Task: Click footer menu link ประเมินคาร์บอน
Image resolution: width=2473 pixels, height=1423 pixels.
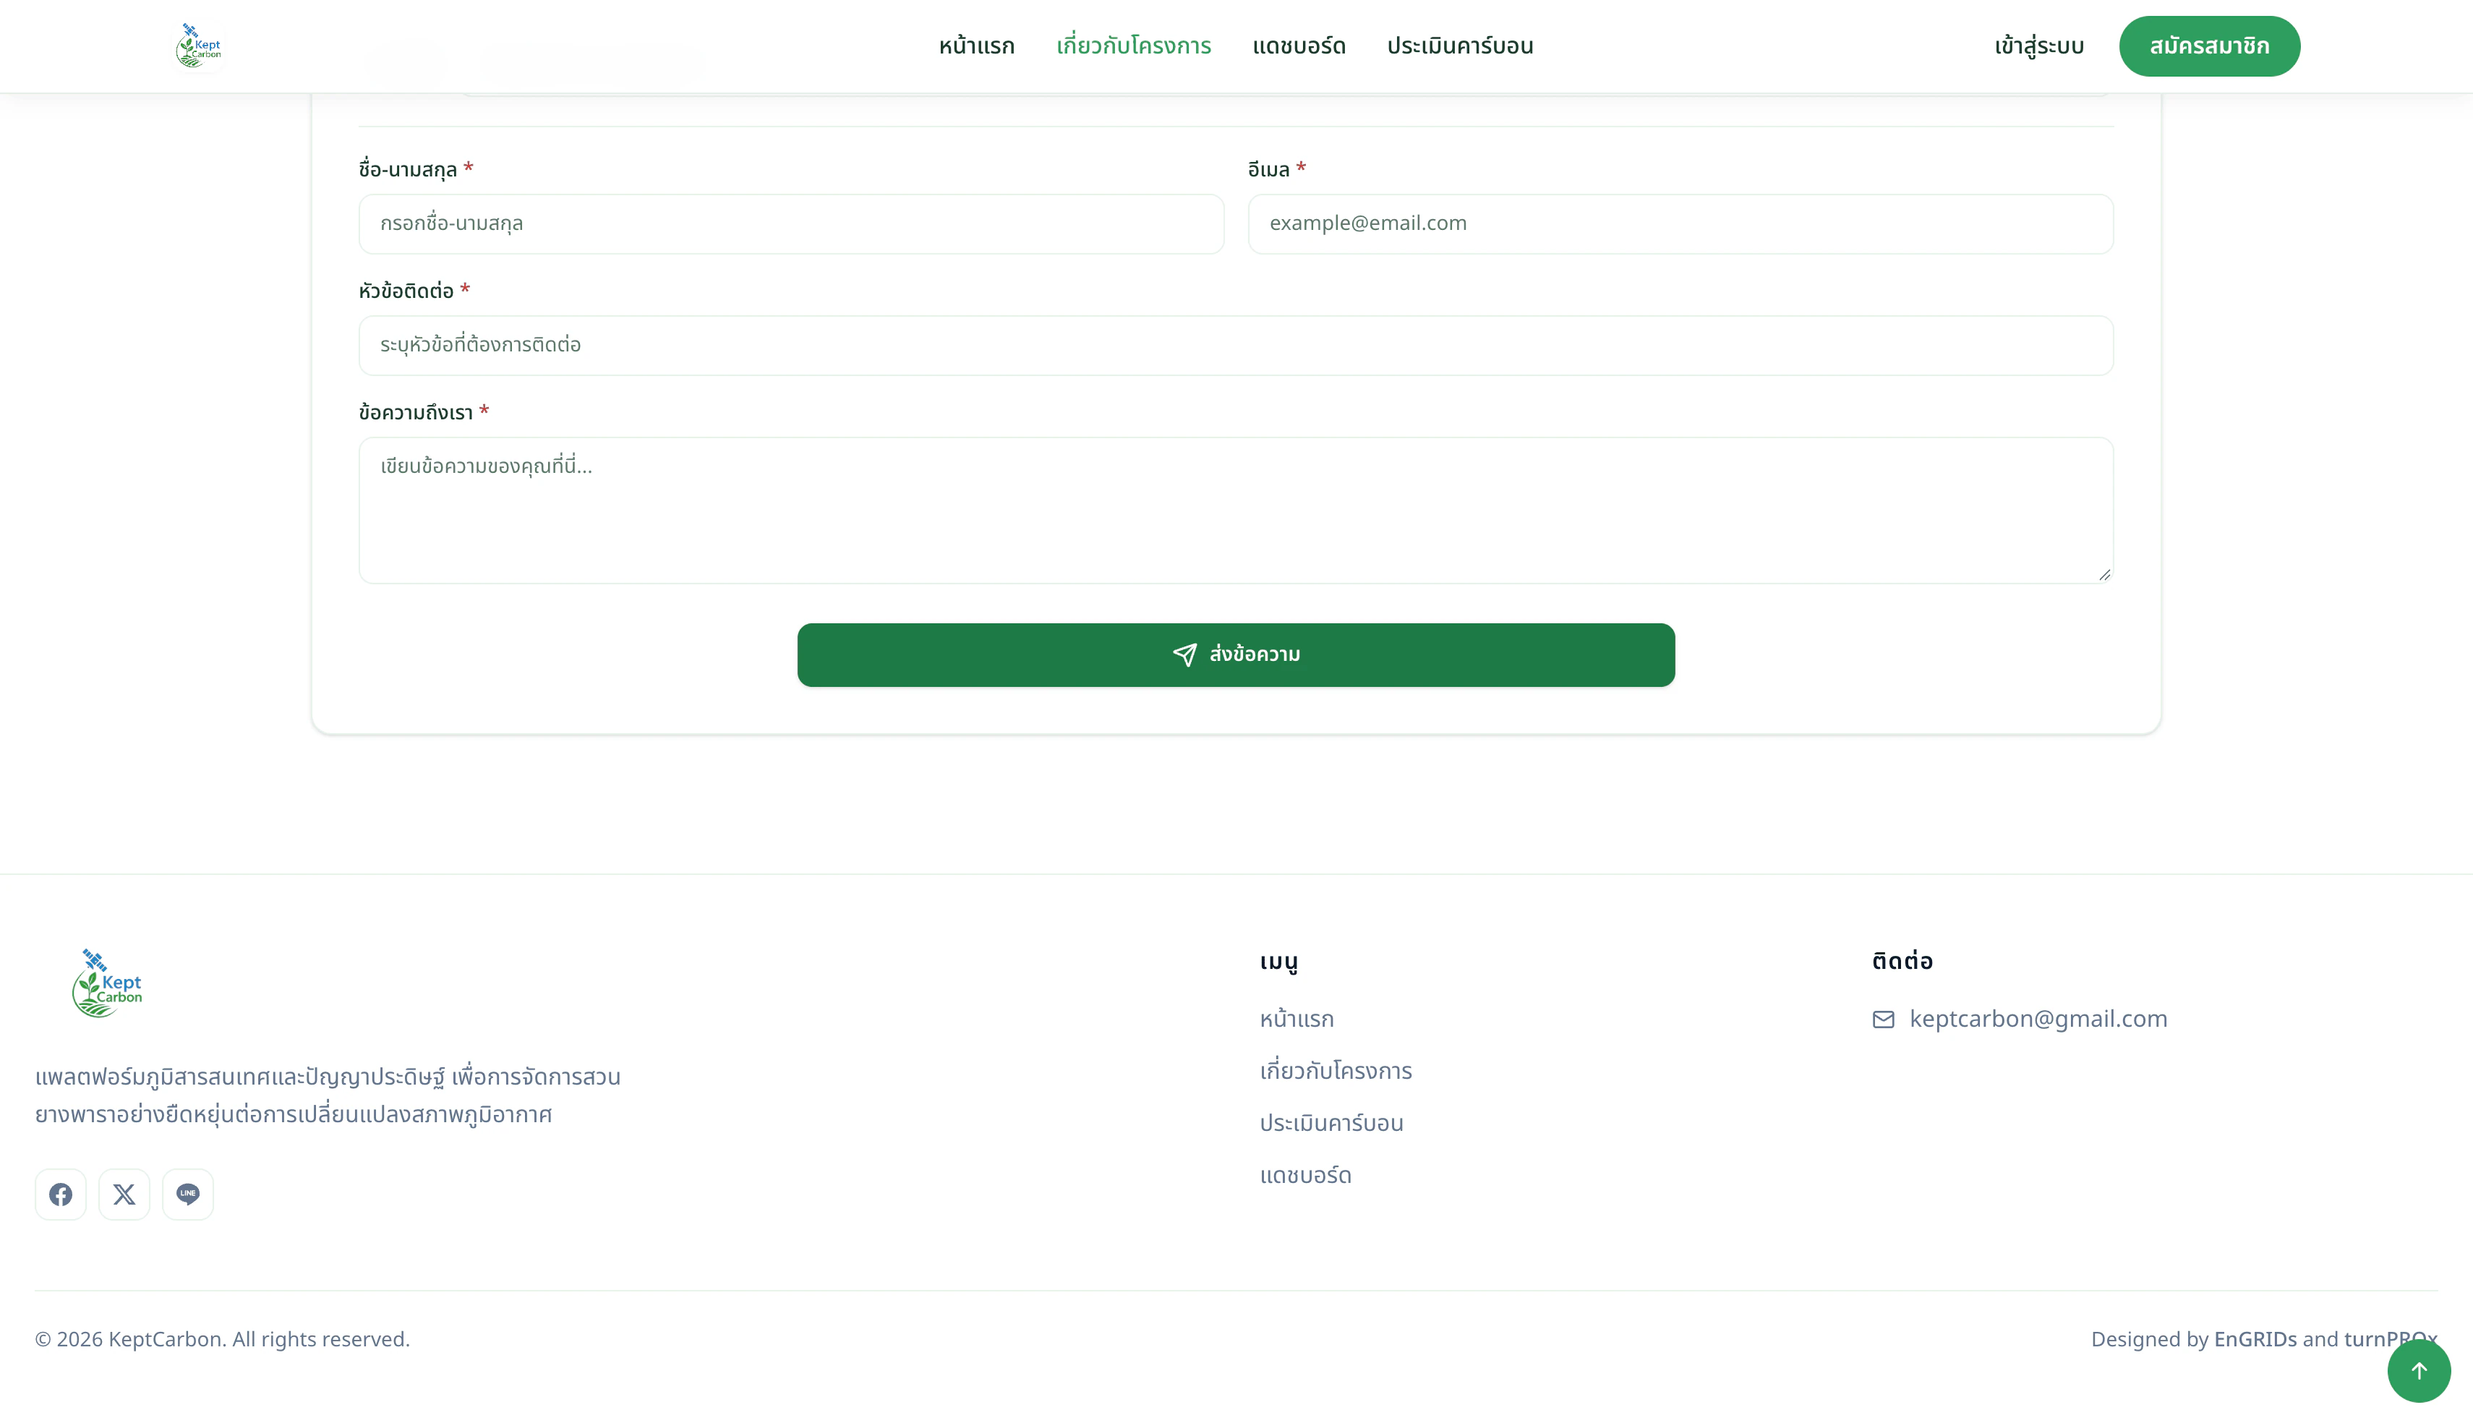Action: [x=1331, y=1122]
